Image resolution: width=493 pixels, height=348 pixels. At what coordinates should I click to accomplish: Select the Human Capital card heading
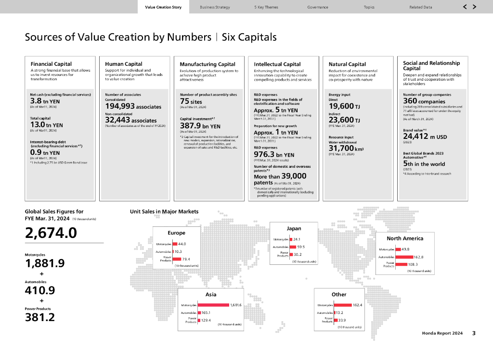pos(124,64)
